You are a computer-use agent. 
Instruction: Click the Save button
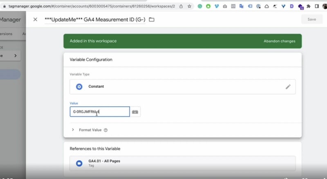[311, 19]
